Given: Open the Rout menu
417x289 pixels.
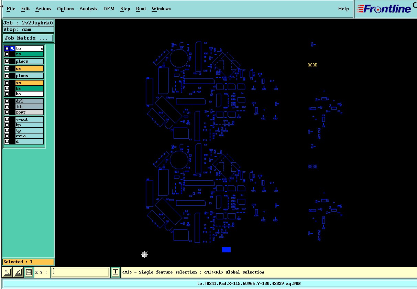Looking at the screenshot, I should pos(141,9).
